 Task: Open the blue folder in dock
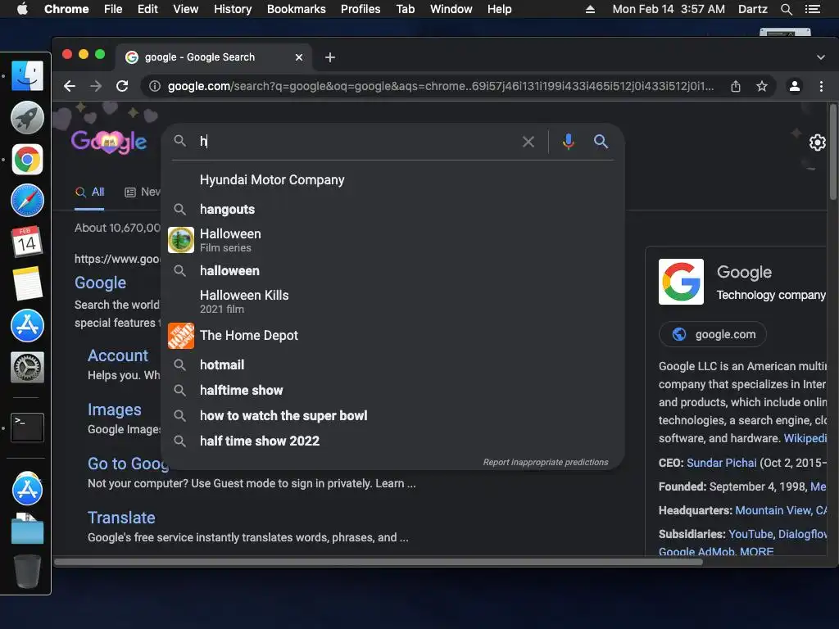coord(27,529)
